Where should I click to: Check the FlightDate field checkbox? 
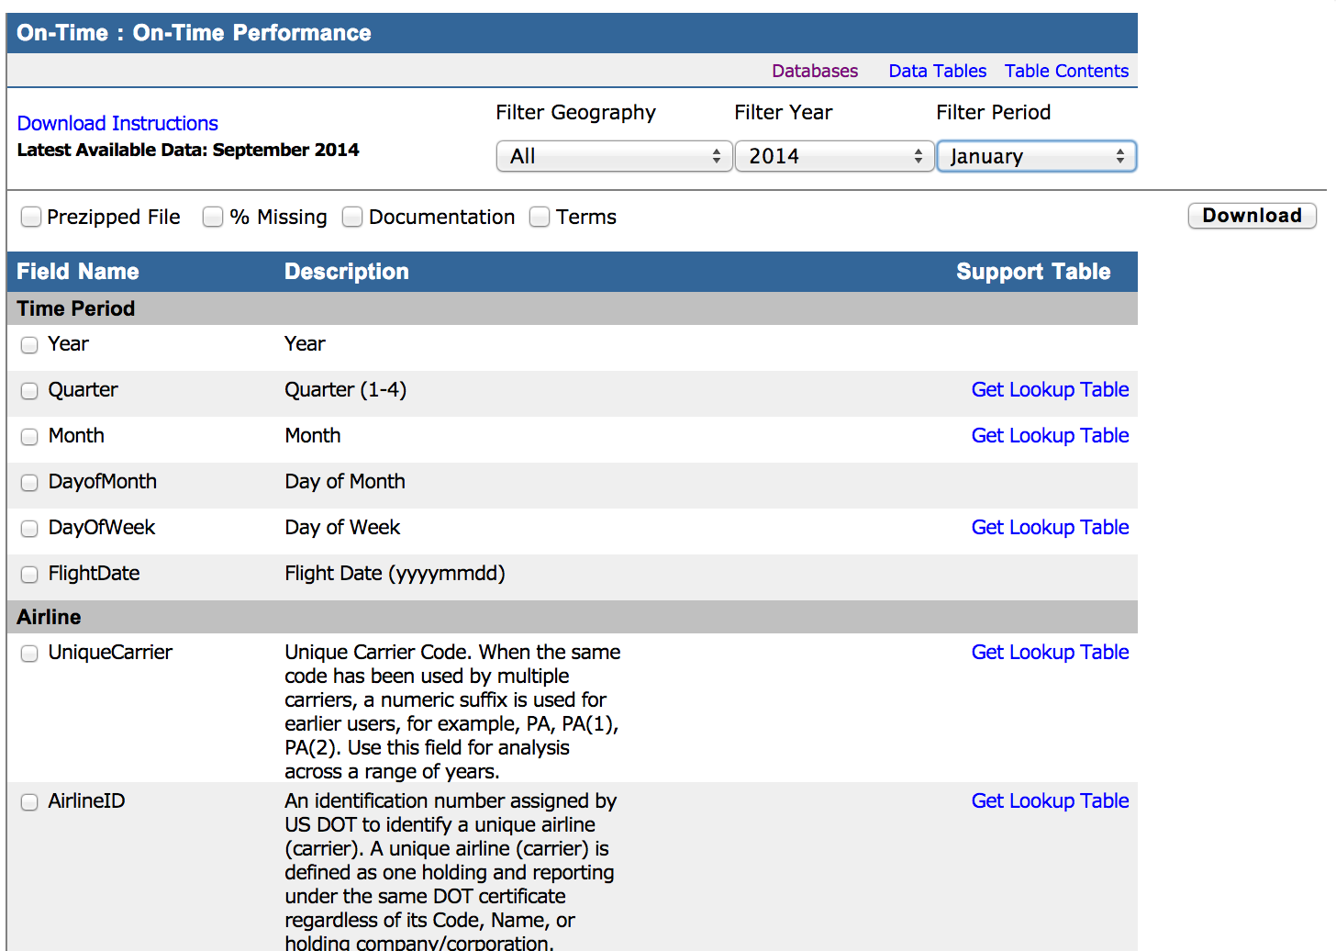click(29, 574)
